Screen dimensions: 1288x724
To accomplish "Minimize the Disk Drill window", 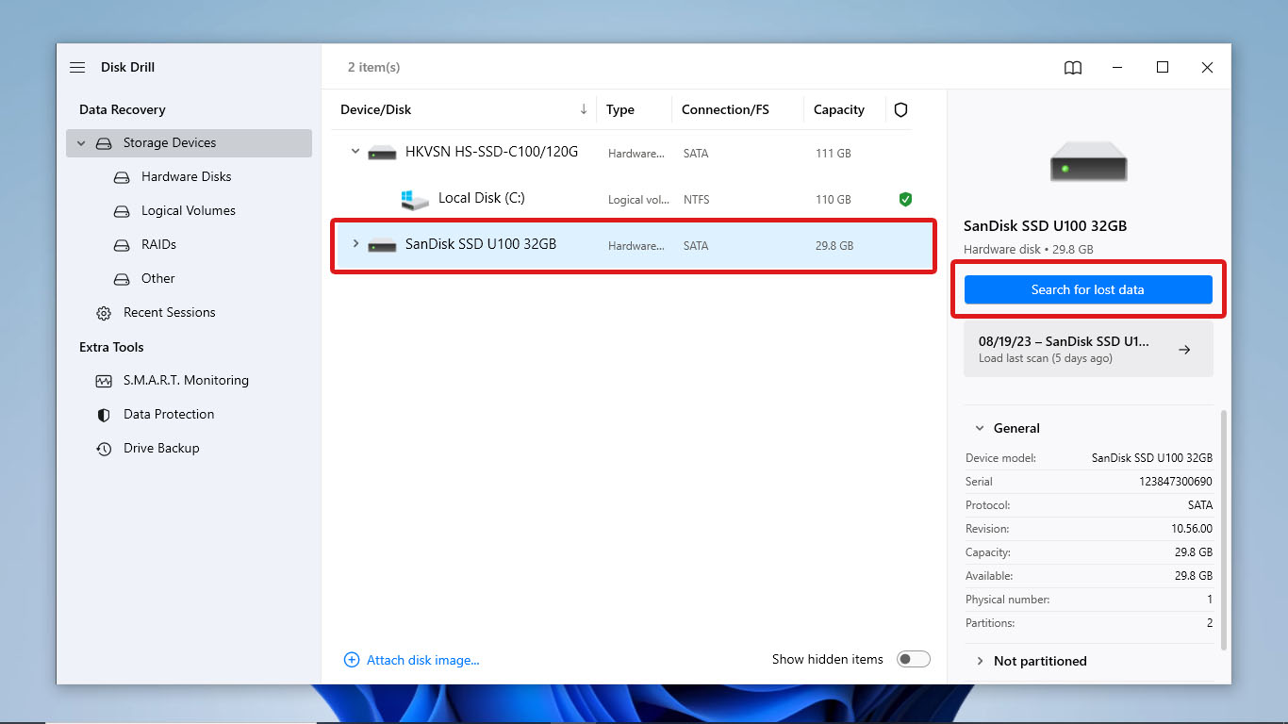I will 1117,68.
